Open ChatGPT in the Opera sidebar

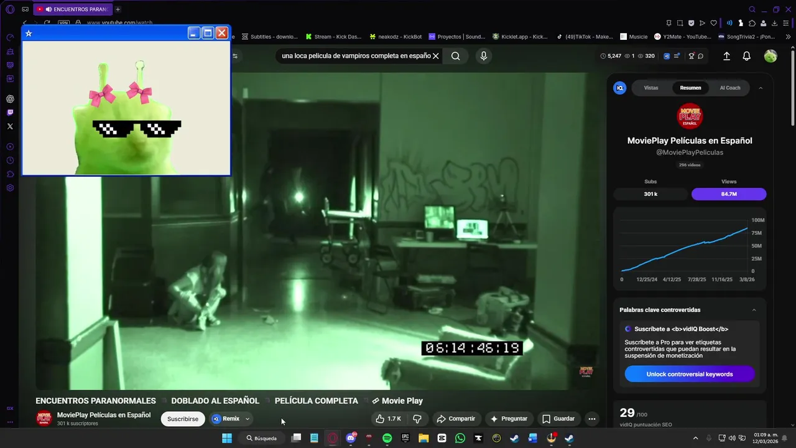(x=10, y=99)
